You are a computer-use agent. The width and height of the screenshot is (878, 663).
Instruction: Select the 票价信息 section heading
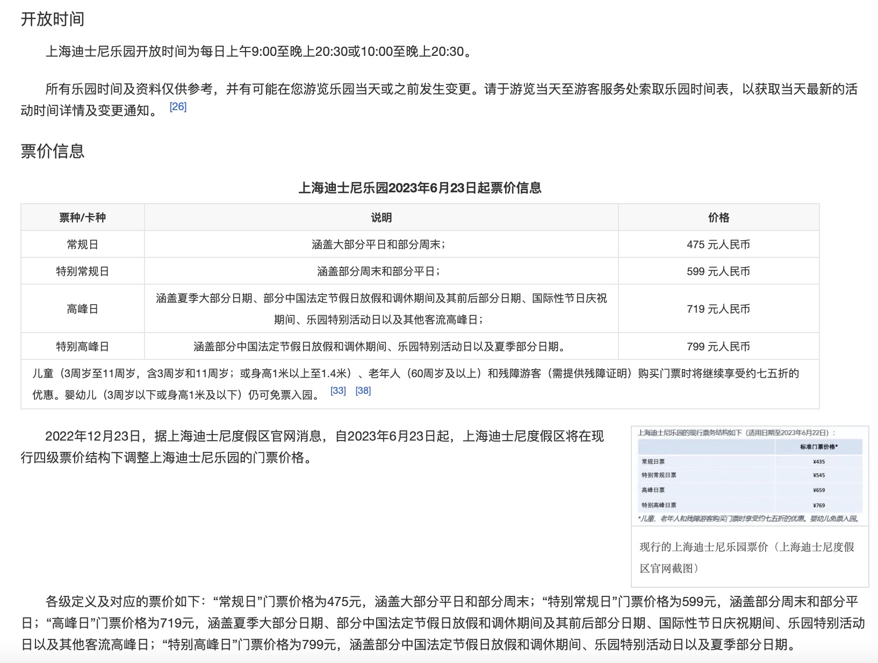[x=53, y=151]
